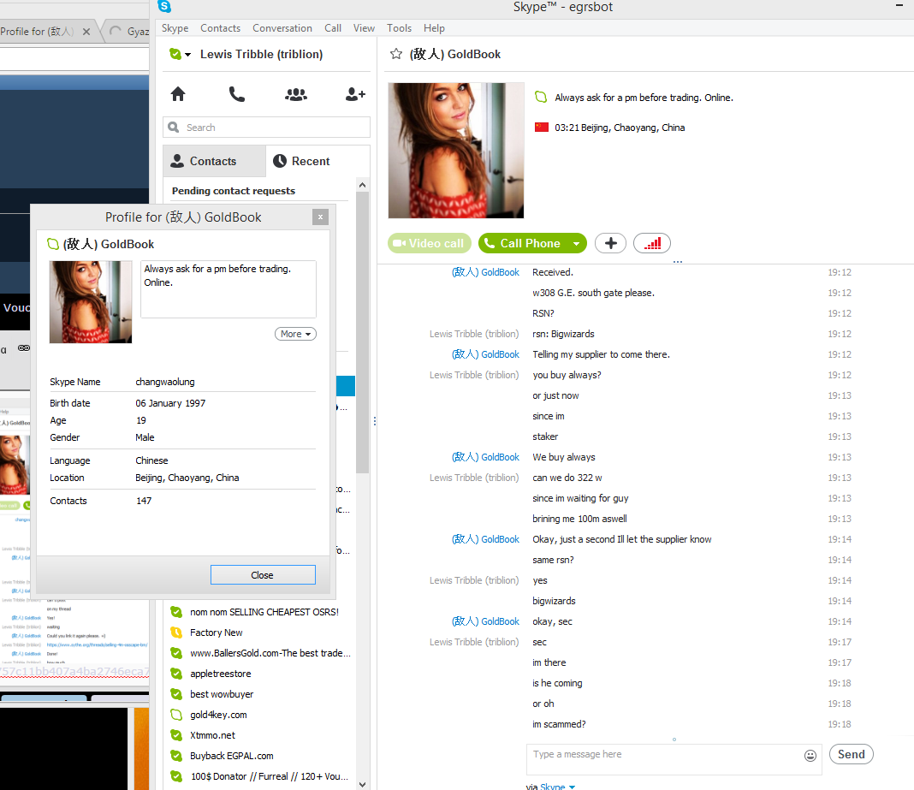Screen dimensions: 914x790
Task: Click status icon in GoldBook profile dialog
Action: coord(53,244)
